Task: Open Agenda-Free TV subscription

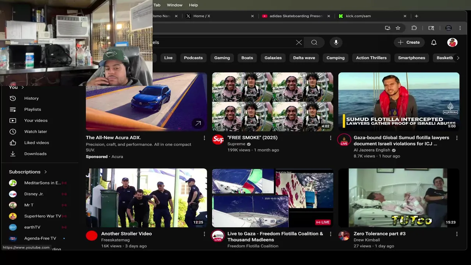Action: pyautogui.click(x=40, y=238)
